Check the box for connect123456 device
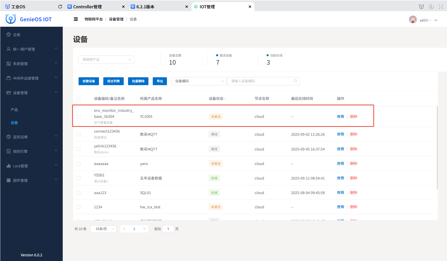The image size is (447, 261). click(x=79, y=134)
